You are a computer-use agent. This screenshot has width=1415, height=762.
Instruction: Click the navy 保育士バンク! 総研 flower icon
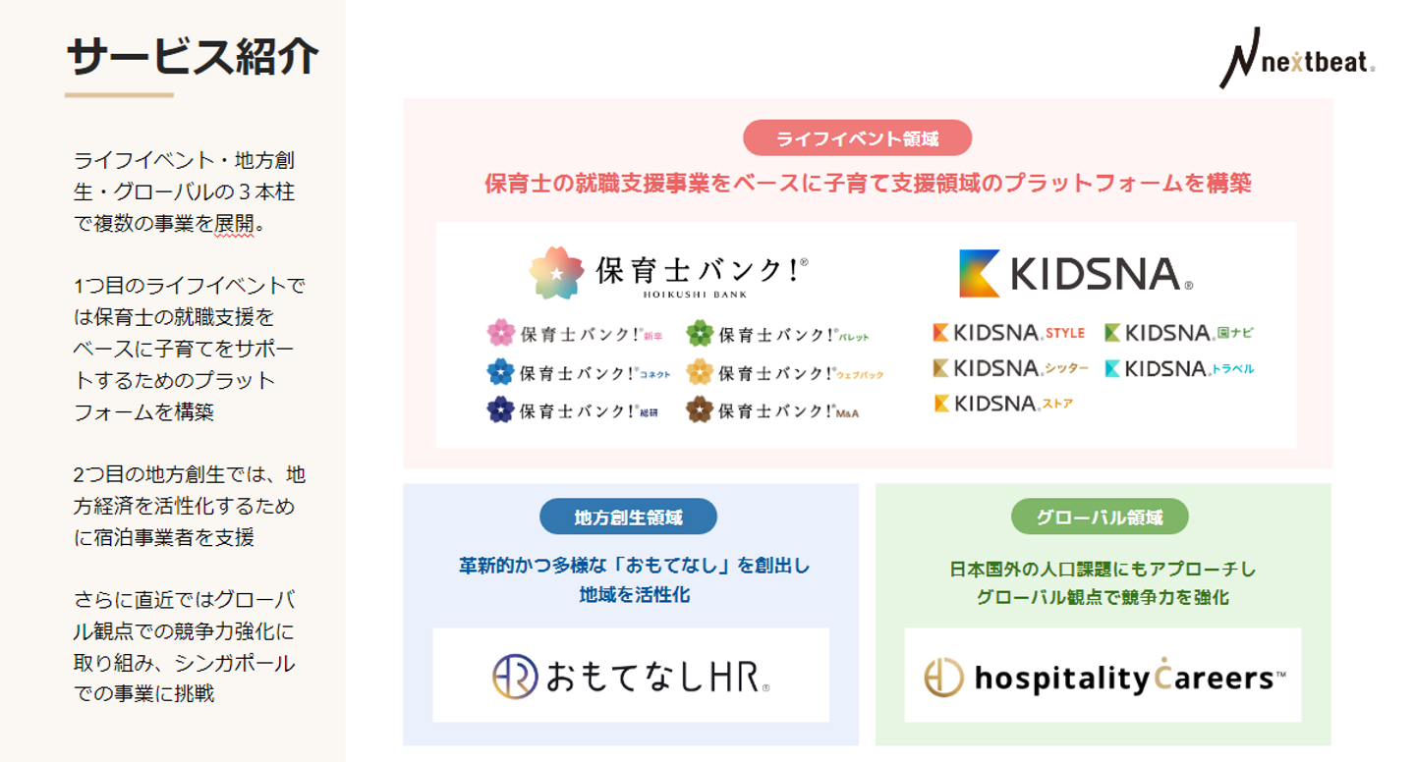[x=501, y=409]
